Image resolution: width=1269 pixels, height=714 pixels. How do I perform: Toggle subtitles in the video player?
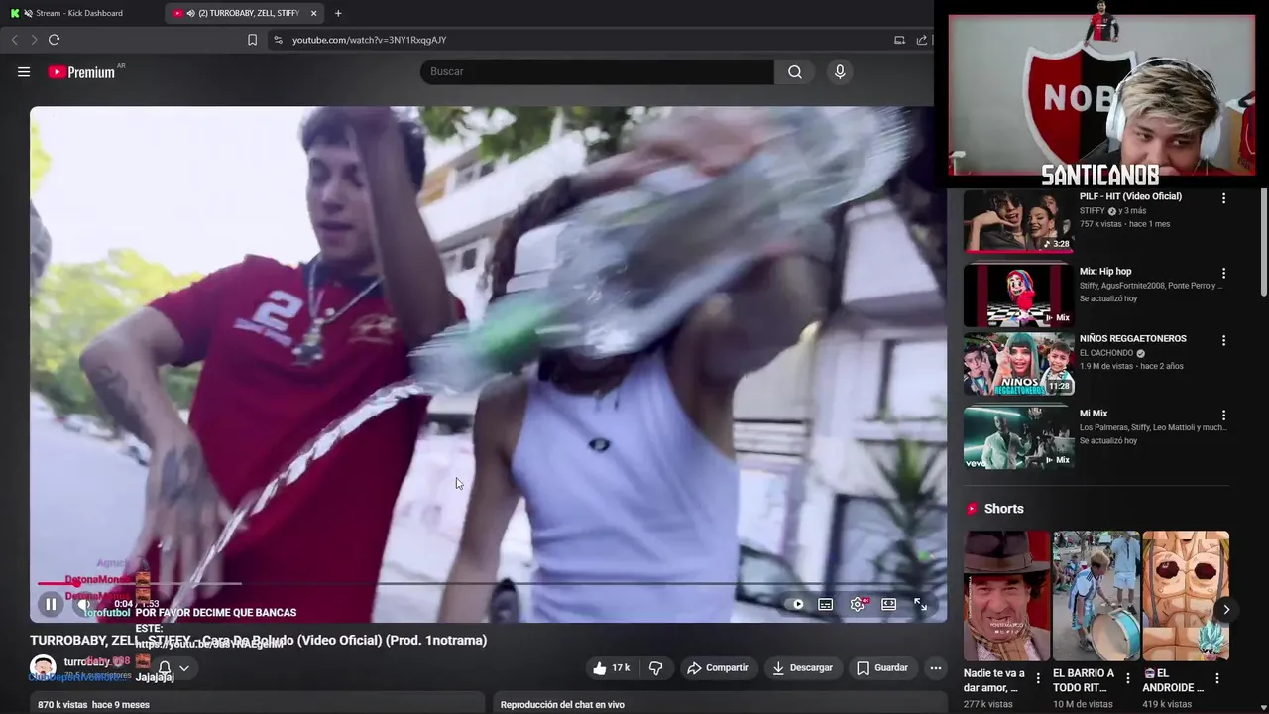825,604
